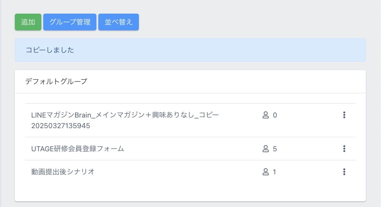
Task: Click the green 追加 button
Action: (28, 22)
